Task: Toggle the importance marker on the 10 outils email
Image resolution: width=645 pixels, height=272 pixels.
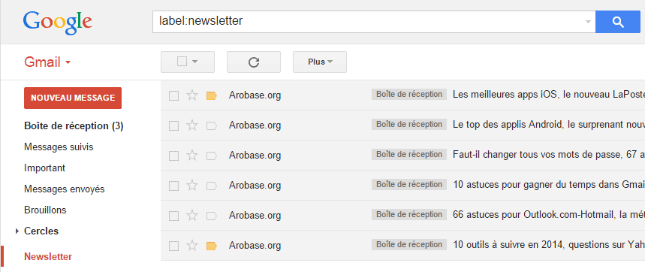Action: (x=212, y=246)
